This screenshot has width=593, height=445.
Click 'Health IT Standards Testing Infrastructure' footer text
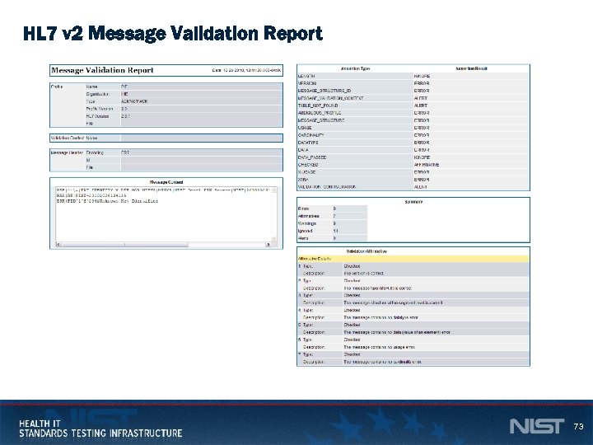[100, 429]
